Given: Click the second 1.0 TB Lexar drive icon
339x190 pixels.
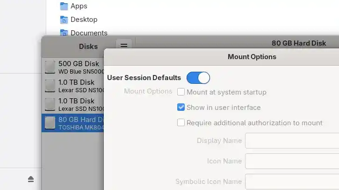Looking at the screenshot, I should coord(50,104).
